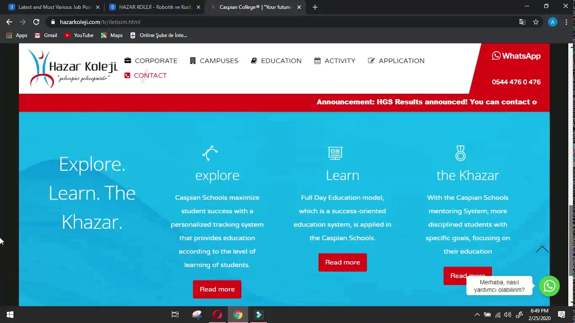Viewport: 575px width, 323px height.
Task: Close the Caspian College tab
Action: (300, 7)
